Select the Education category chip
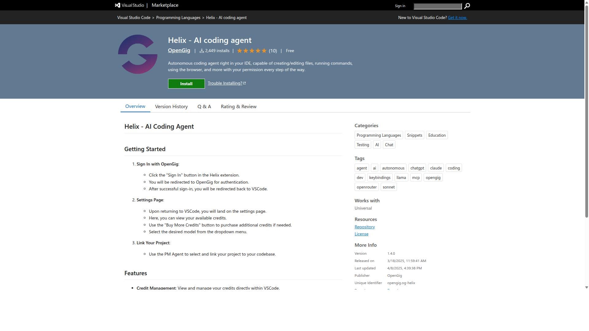589x331 pixels. tap(437, 135)
